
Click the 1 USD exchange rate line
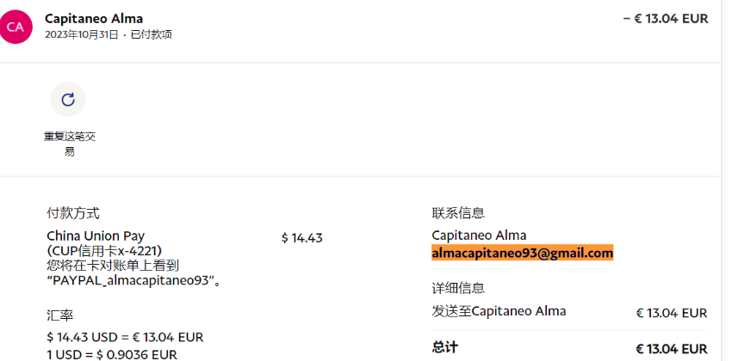pyautogui.click(x=112, y=354)
